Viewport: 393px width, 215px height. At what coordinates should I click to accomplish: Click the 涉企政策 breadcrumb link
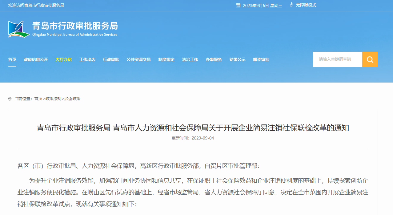click(x=72, y=99)
